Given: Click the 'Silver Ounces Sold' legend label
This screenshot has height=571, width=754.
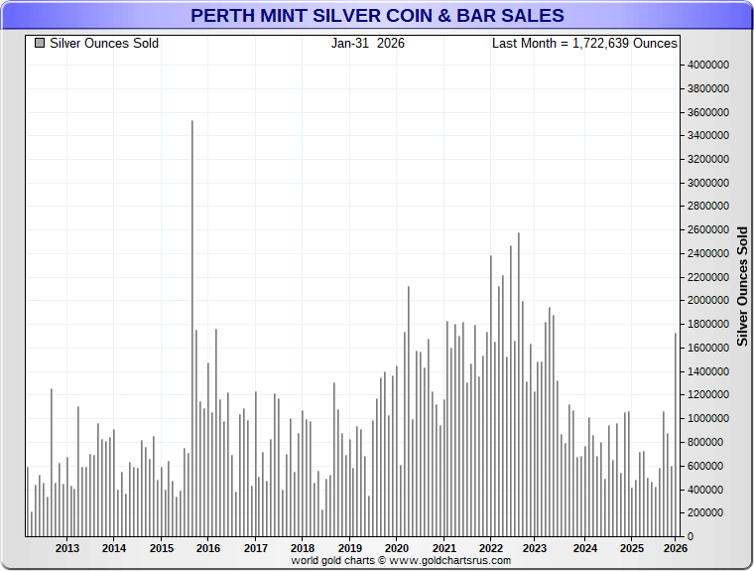Looking at the screenshot, I should tap(104, 44).
